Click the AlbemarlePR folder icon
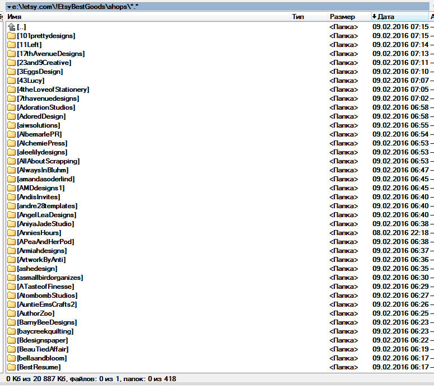The height and width of the screenshot is (389, 434). [x=11, y=134]
